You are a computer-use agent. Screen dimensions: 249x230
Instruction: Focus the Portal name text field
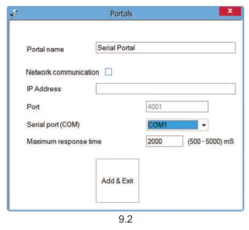click(165, 47)
